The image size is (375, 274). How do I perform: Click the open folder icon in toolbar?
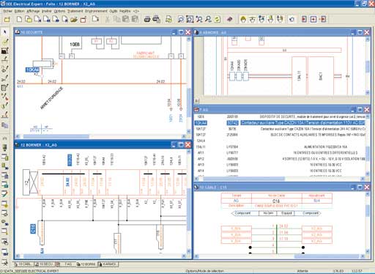(x=74, y=19)
